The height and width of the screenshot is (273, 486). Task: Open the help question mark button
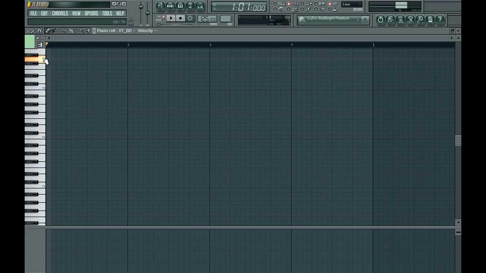440,20
